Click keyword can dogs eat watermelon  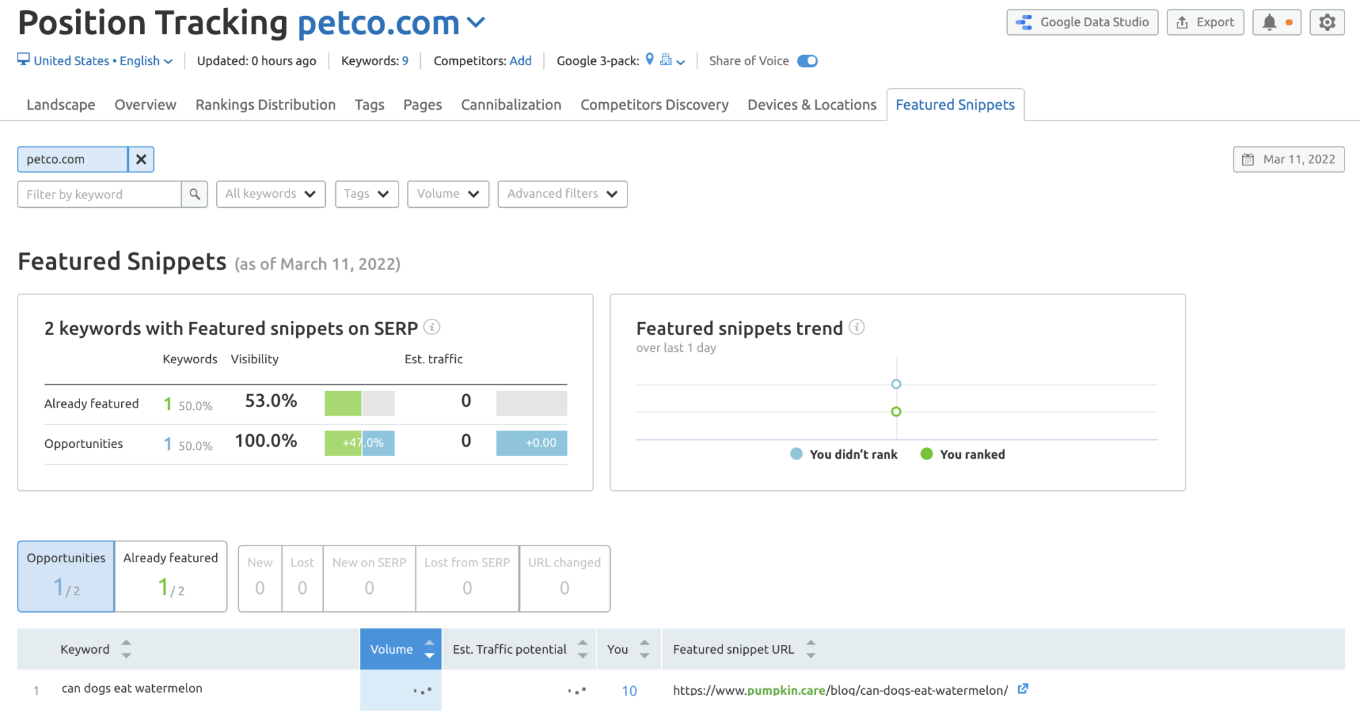pos(132,688)
